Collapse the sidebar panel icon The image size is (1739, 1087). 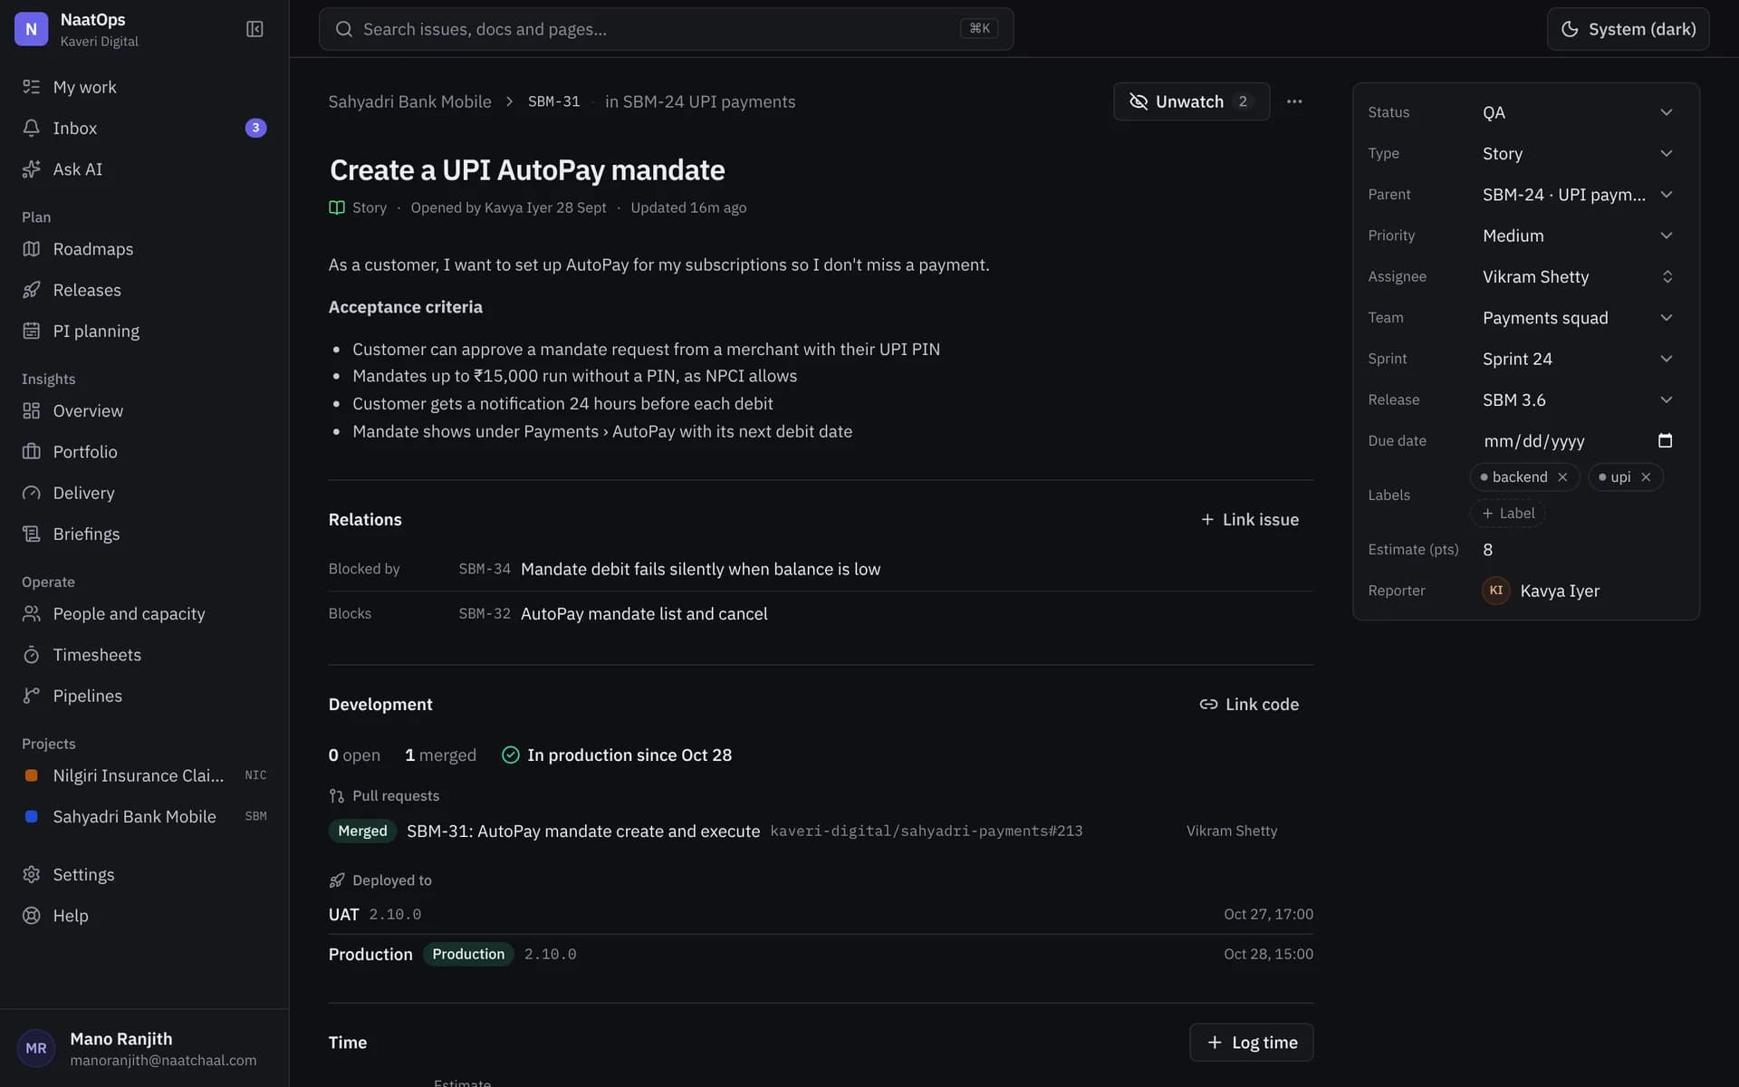(x=255, y=29)
